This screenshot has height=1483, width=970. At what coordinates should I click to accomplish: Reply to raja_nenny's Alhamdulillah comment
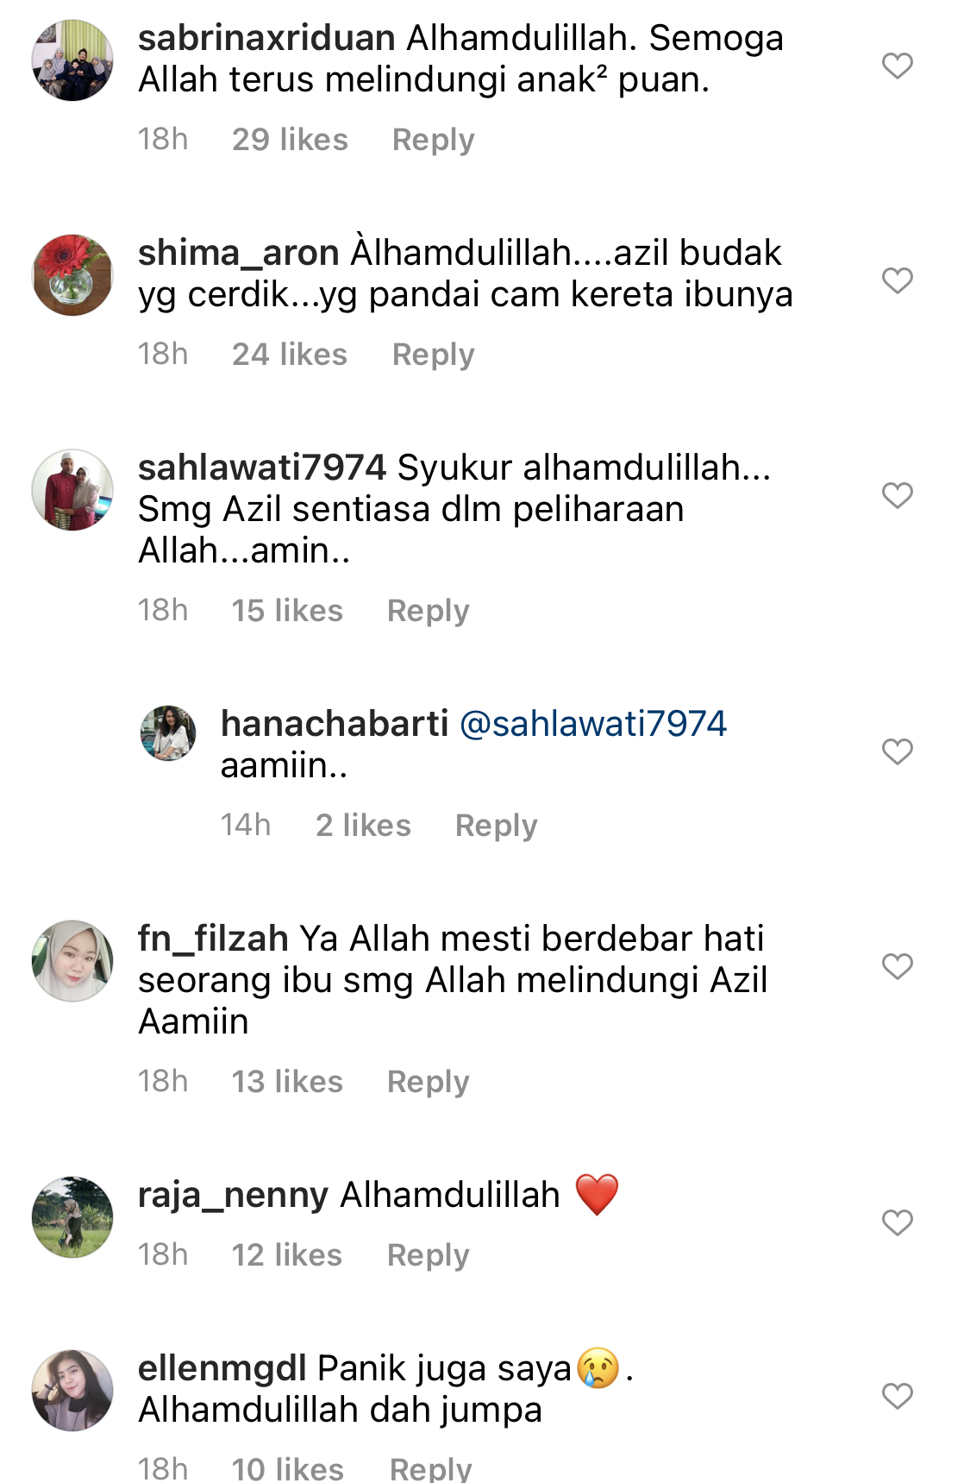[428, 1255]
